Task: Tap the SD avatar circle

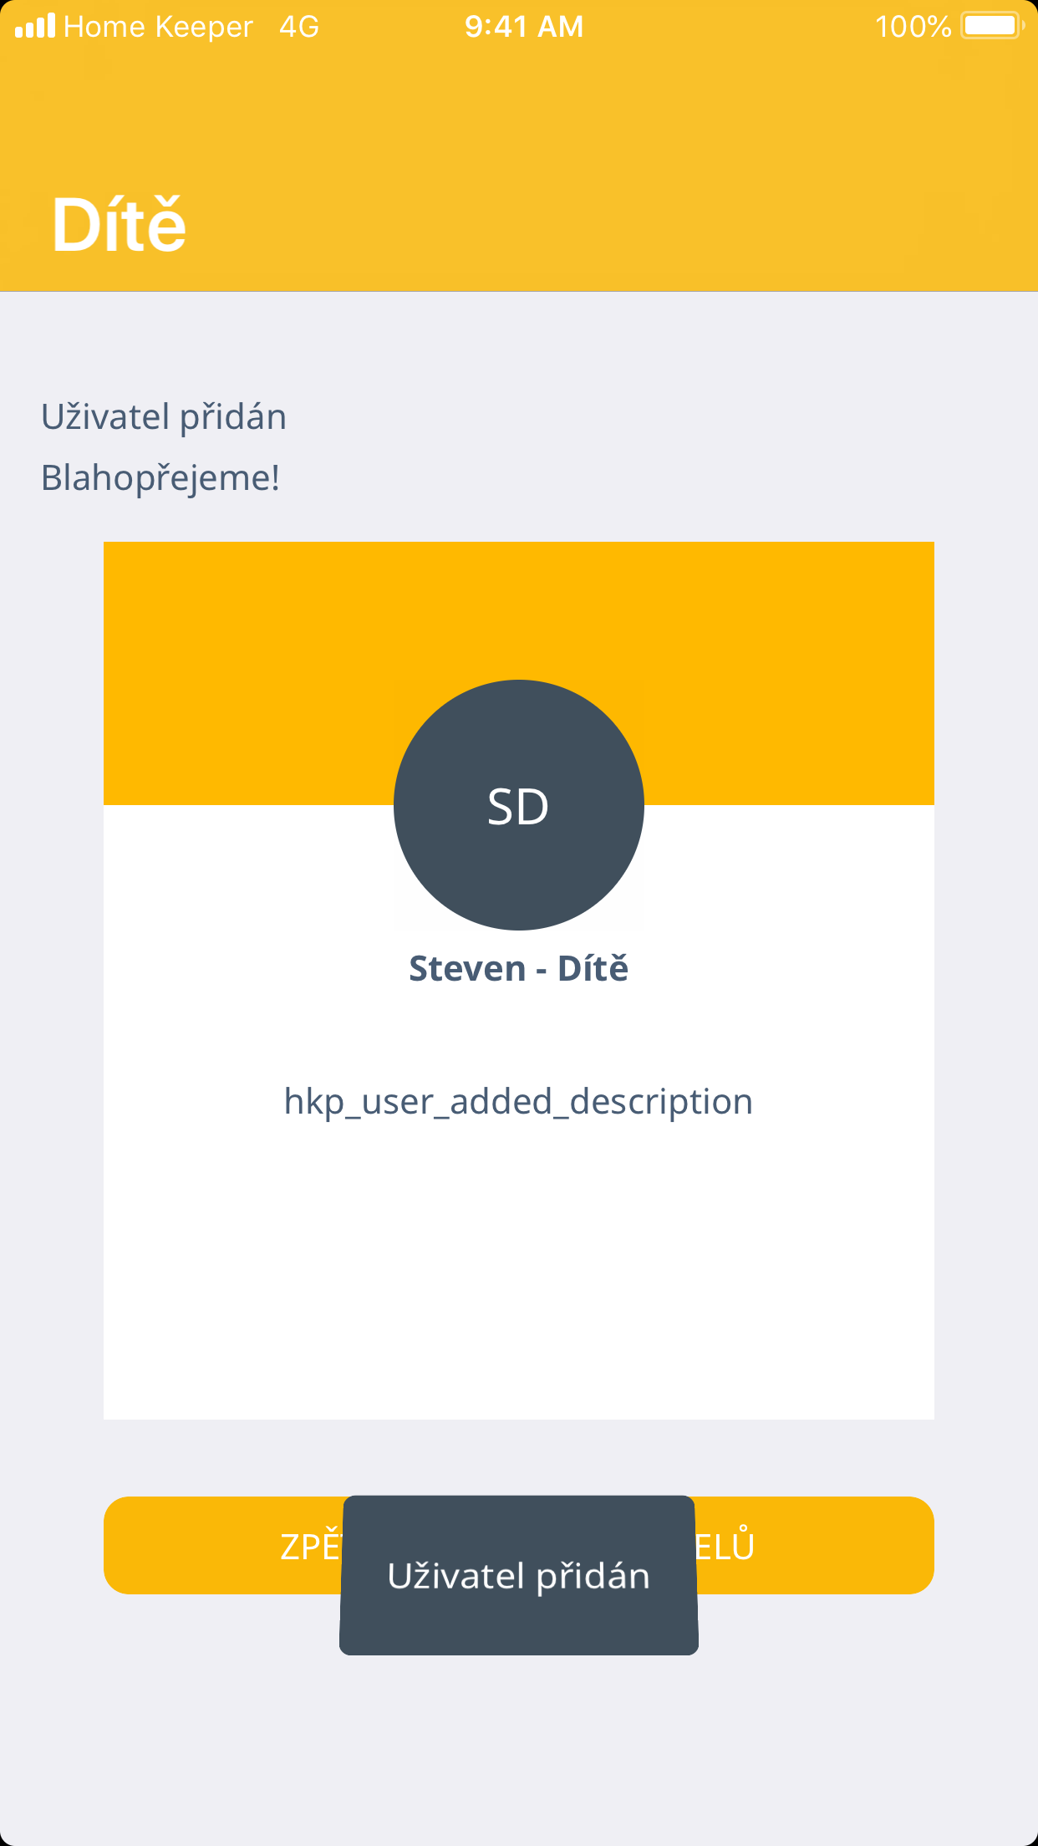Action: (x=519, y=805)
